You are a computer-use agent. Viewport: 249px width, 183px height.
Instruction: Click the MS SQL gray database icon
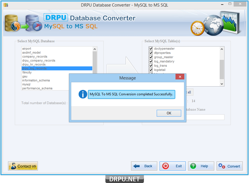click(34, 23)
